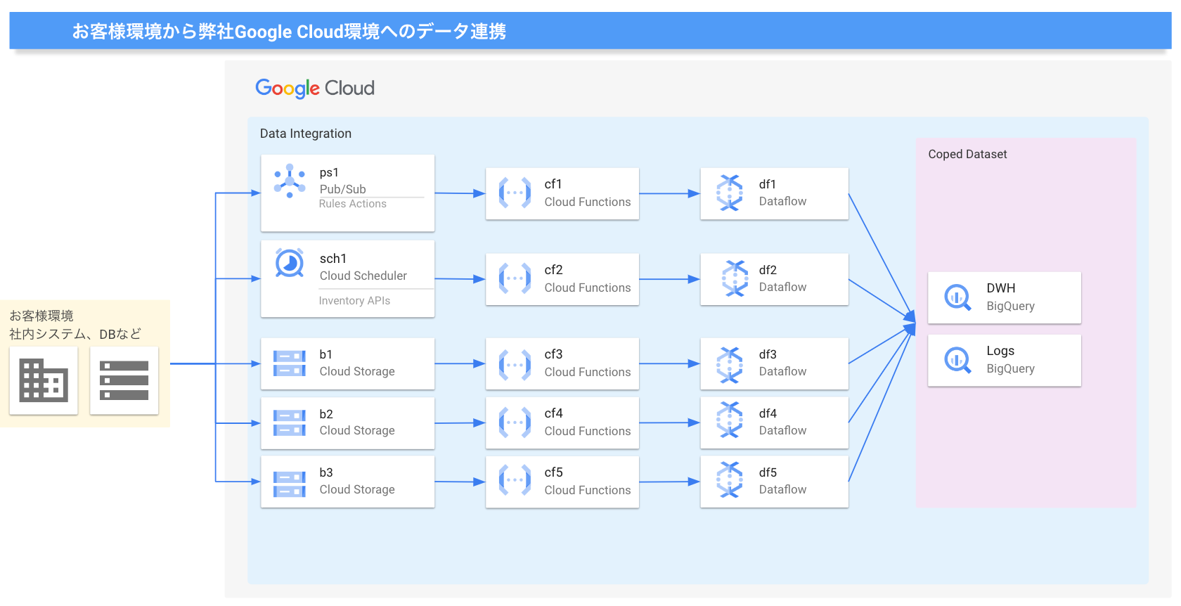Select the blue diagram title banner text
The width and height of the screenshot is (1181, 606).
289,32
